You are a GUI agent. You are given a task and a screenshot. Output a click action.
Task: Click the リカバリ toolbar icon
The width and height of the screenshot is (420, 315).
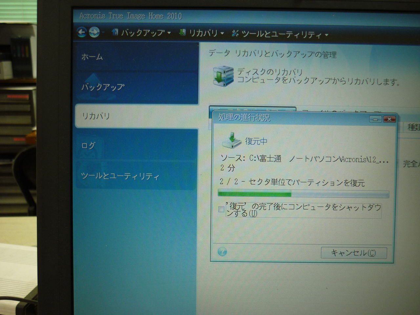[x=182, y=32]
